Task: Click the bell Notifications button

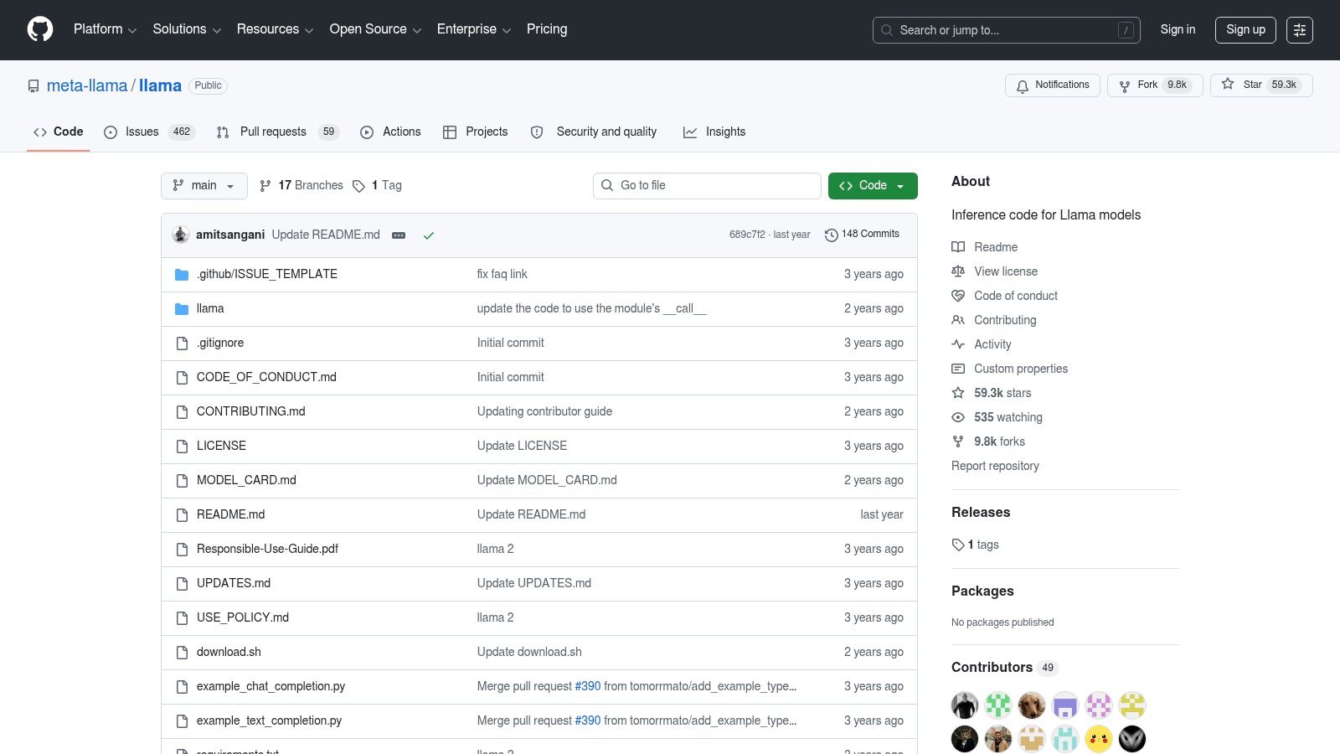Action: coord(1053,85)
